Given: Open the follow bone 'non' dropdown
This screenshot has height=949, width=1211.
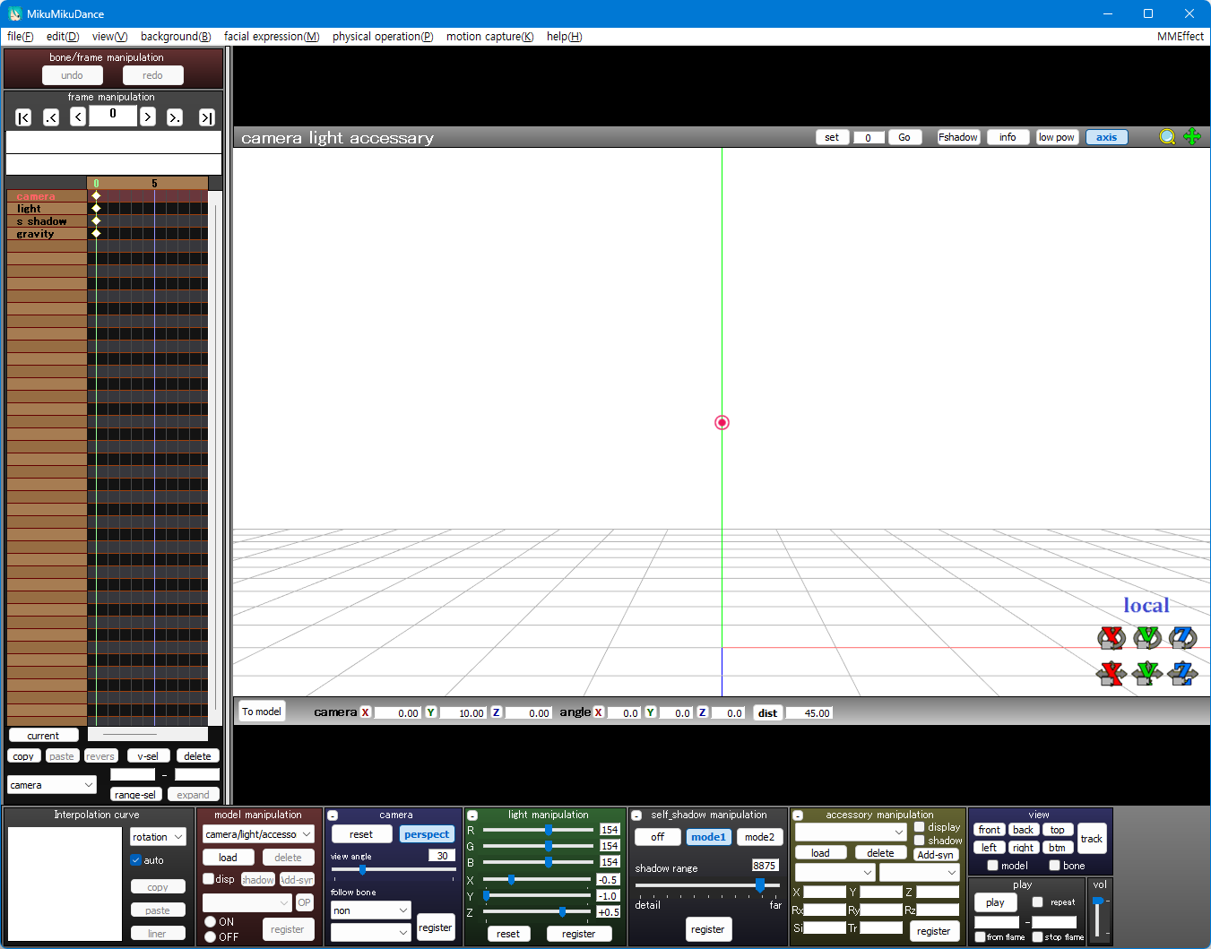Looking at the screenshot, I should [x=370, y=910].
